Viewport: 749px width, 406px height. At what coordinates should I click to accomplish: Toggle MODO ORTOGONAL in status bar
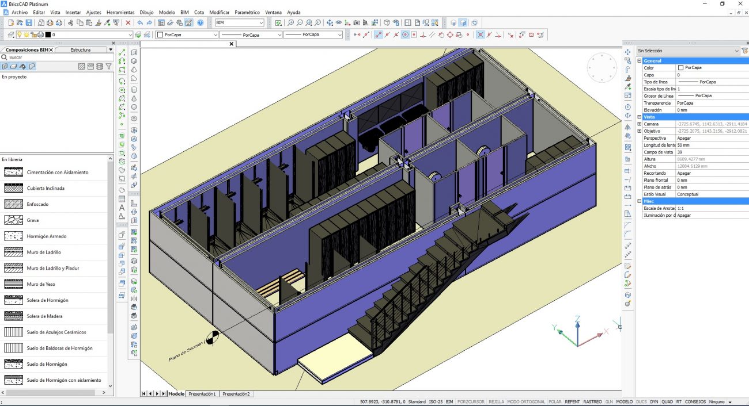[525, 402]
